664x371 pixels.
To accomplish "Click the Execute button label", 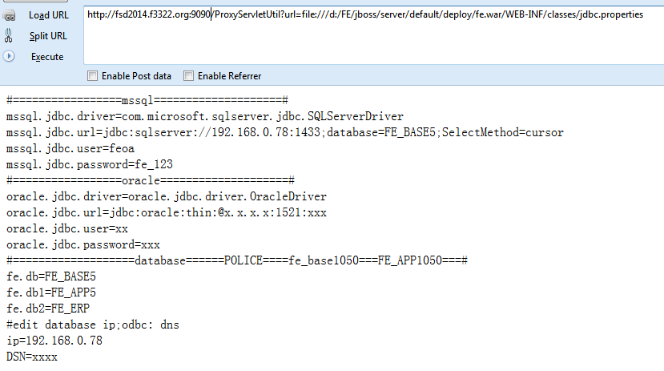I will point(47,57).
